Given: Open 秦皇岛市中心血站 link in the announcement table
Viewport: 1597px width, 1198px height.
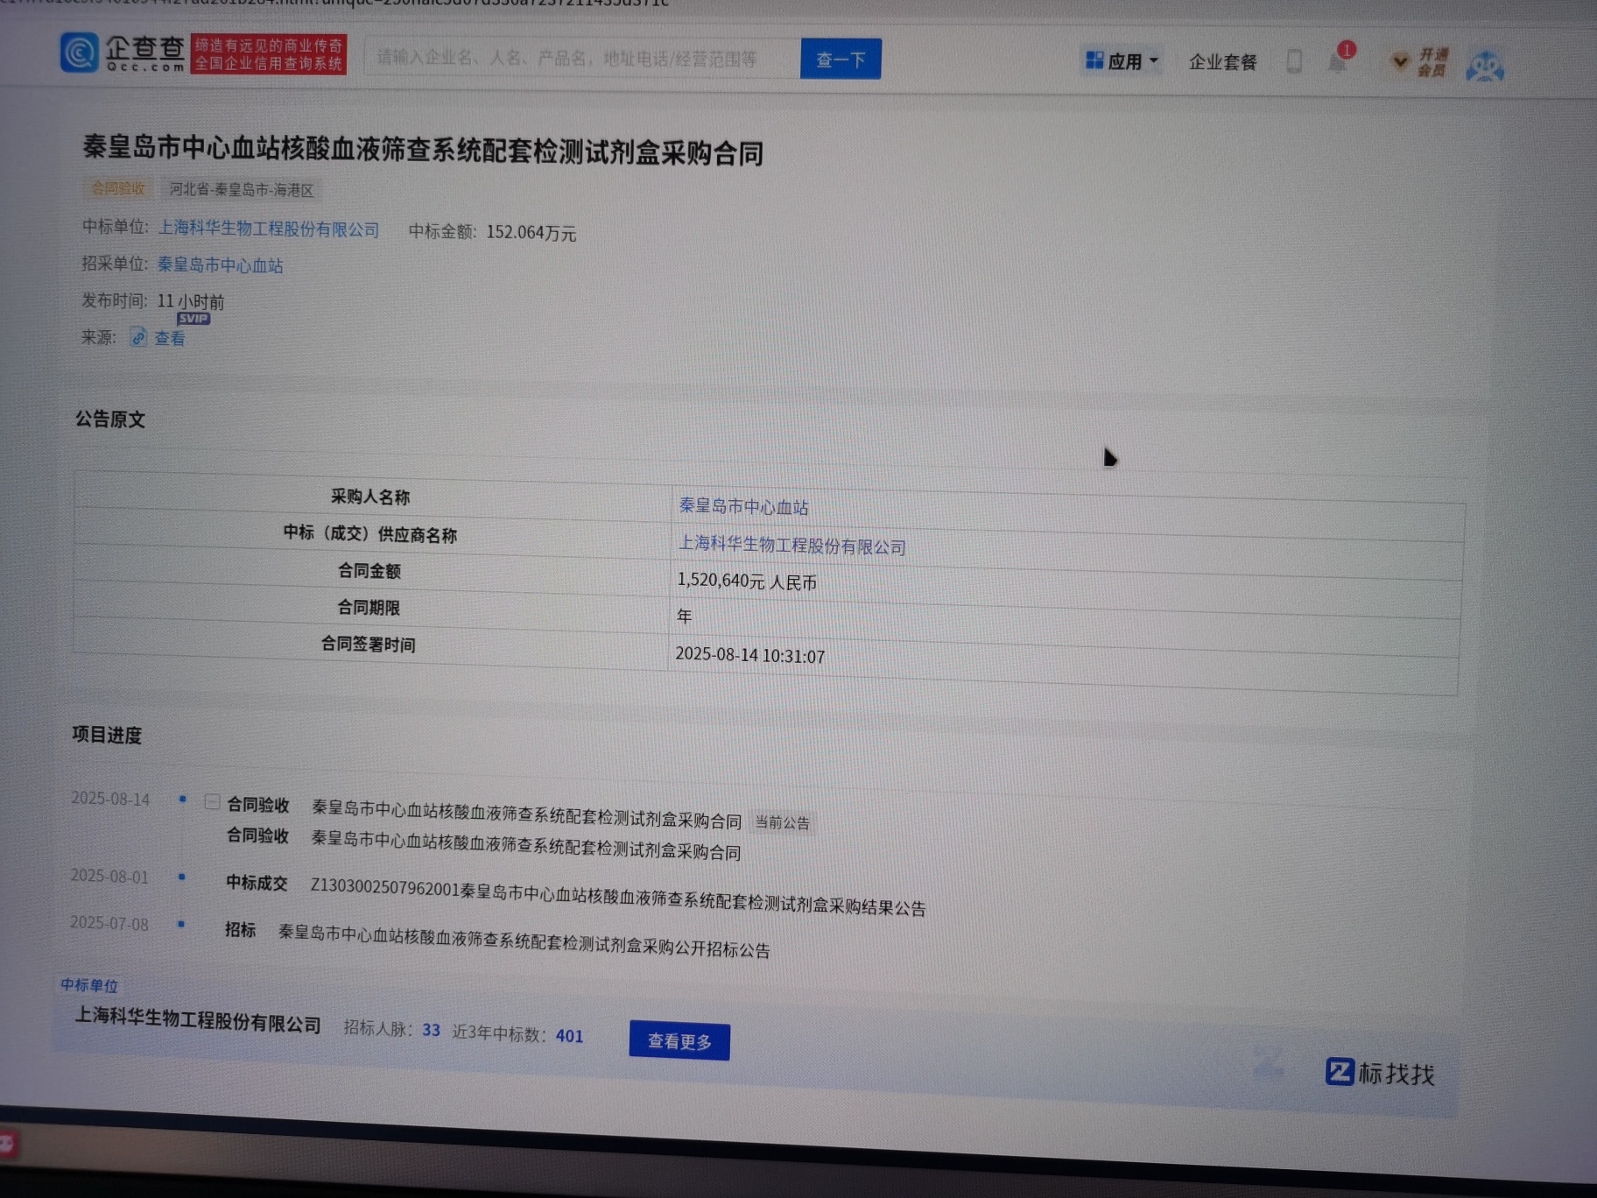Looking at the screenshot, I should click(x=743, y=506).
